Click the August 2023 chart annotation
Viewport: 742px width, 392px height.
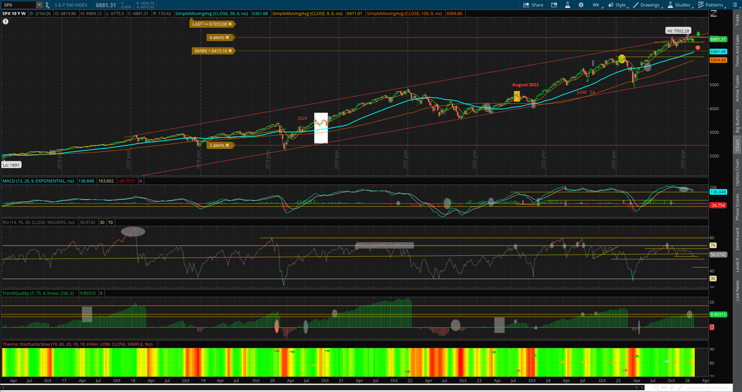point(525,85)
